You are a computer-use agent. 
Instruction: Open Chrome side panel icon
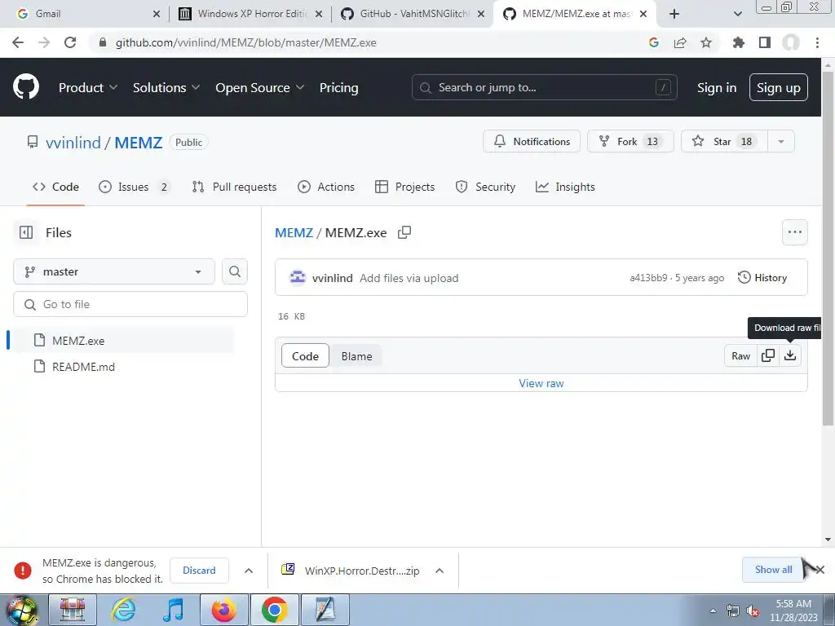765,42
